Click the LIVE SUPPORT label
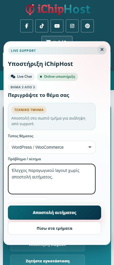The height and width of the screenshot is (265, 114). click(x=23, y=51)
